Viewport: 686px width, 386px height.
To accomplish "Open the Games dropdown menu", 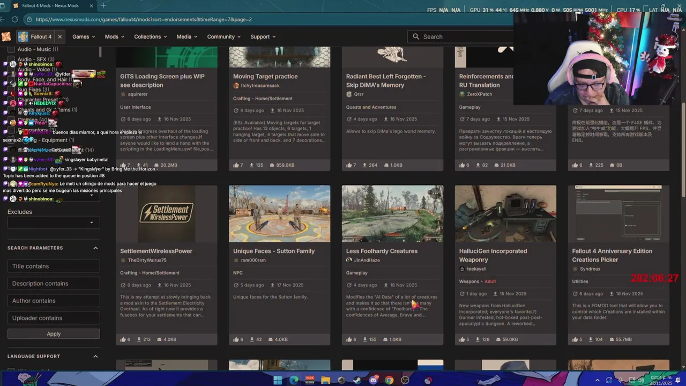I will click(84, 36).
